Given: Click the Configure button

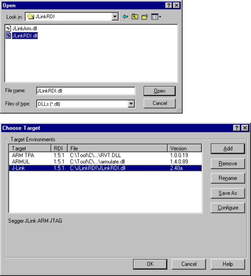Looking at the screenshot, I should [x=228, y=208].
